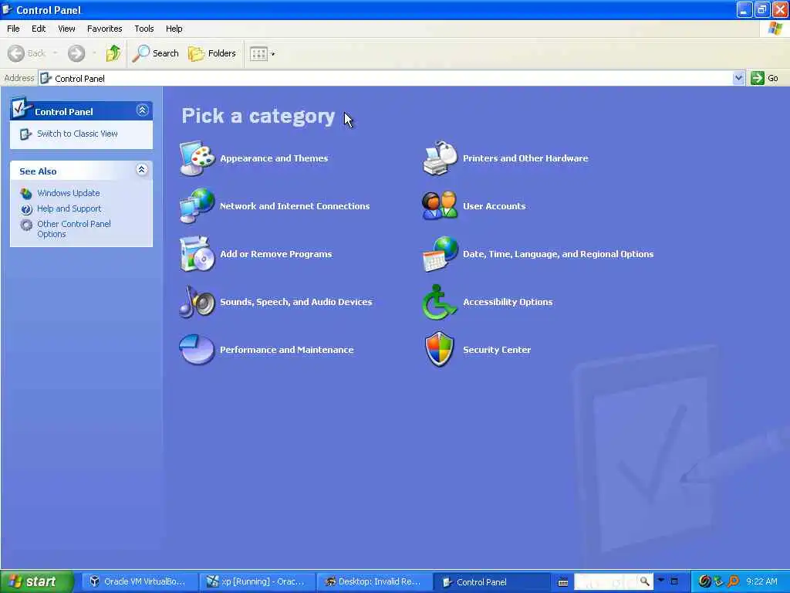Toggle the Folders pane button
The width and height of the screenshot is (790, 593).
click(x=211, y=53)
